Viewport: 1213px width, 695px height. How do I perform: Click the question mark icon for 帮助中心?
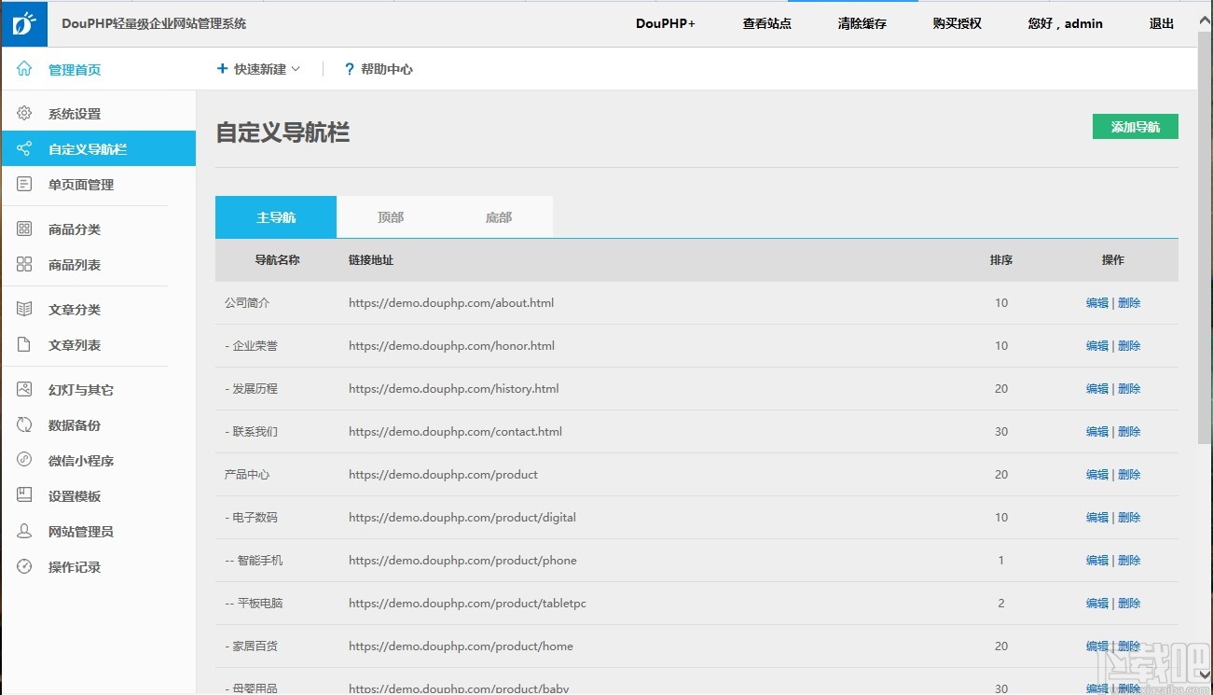click(x=350, y=69)
